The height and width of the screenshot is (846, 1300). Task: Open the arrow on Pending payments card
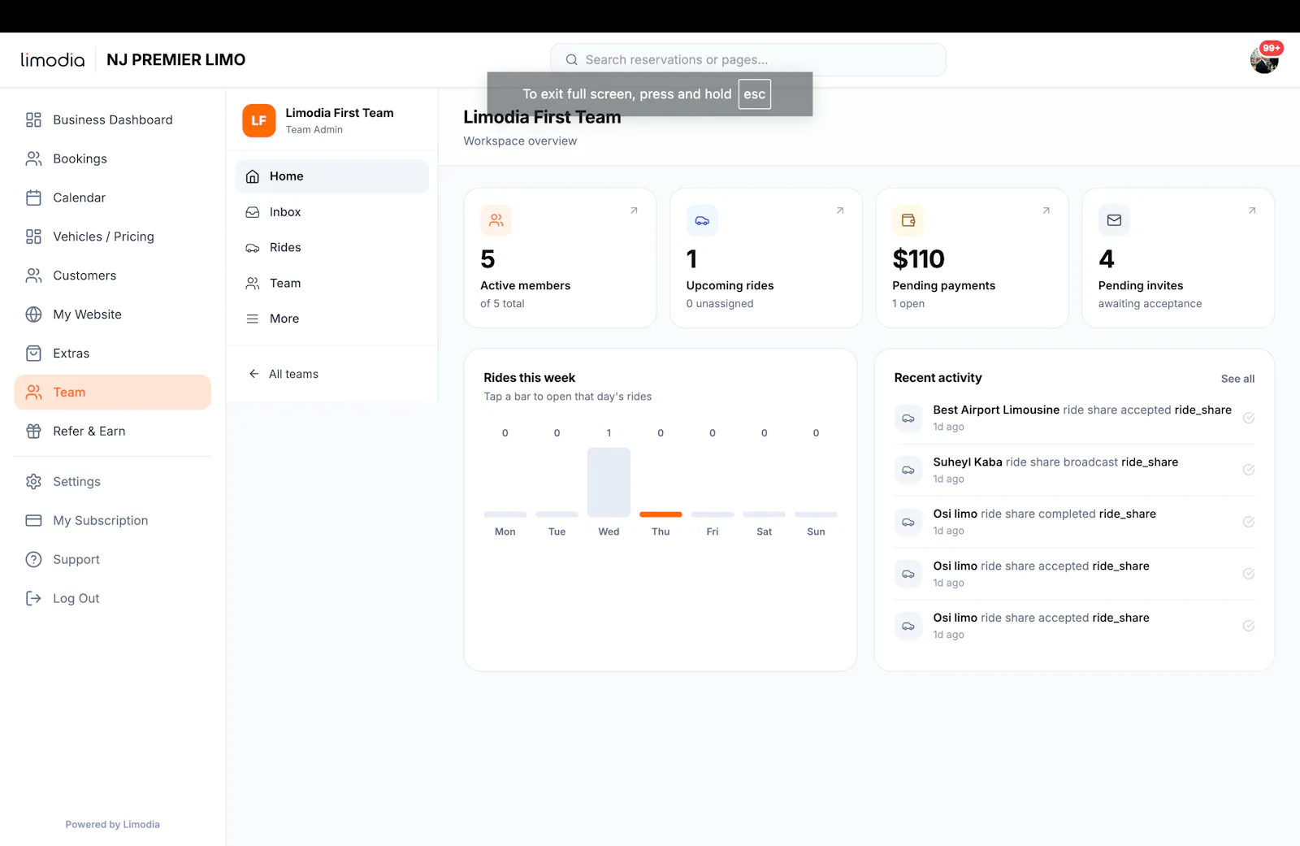pos(1046,210)
